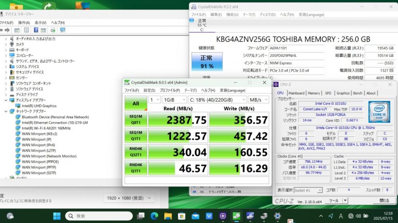Show hidden system tray icons chevron
The height and width of the screenshot is (223, 398).
[321, 216]
